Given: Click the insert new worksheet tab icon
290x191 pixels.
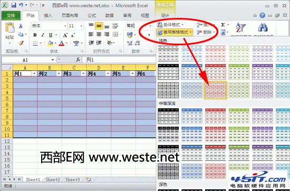Looking at the screenshot, I should click(89, 179).
